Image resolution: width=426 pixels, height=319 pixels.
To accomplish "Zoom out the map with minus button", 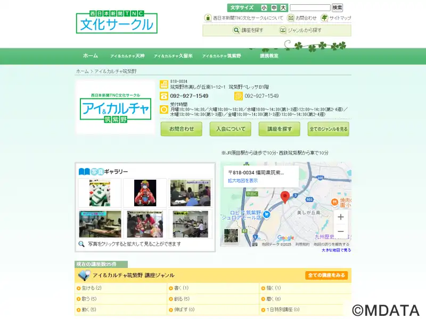I will pos(341,231).
